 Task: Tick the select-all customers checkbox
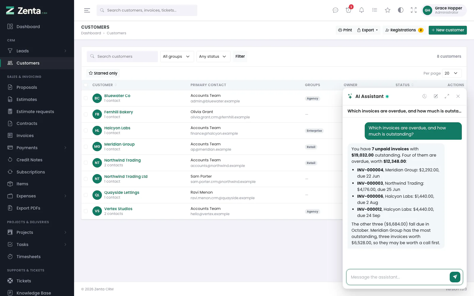coord(86,85)
